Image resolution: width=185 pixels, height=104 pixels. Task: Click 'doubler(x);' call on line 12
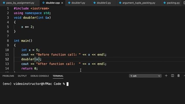tap(32, 59)
